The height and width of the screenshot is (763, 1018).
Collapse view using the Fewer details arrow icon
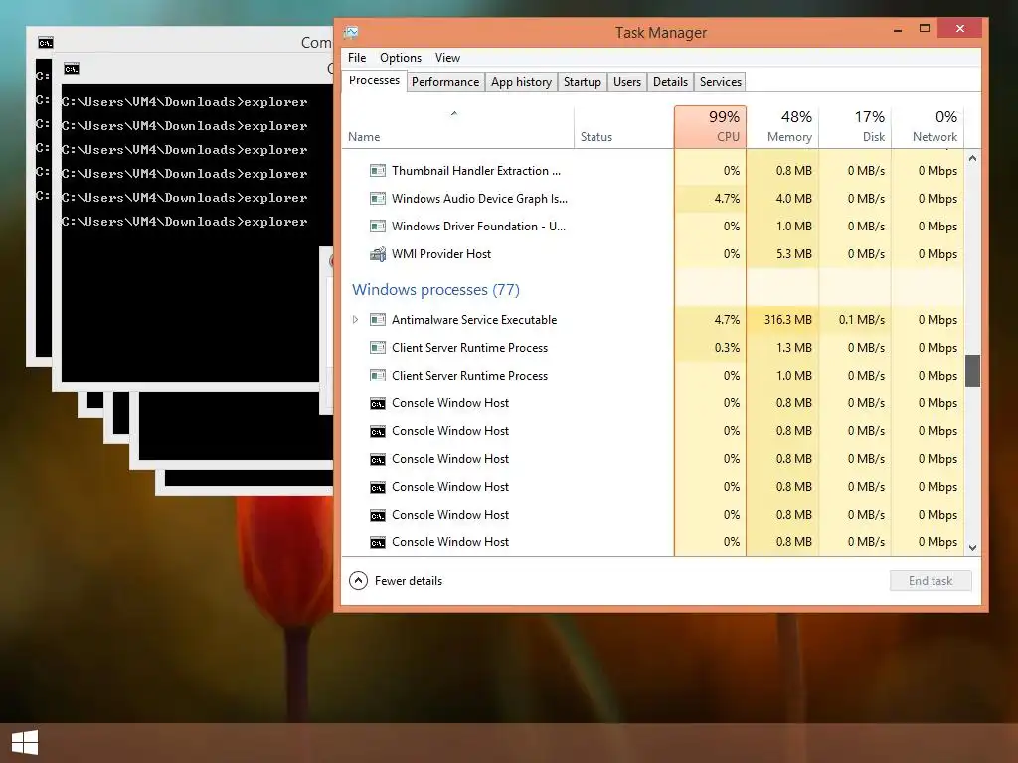click(358, 580)
